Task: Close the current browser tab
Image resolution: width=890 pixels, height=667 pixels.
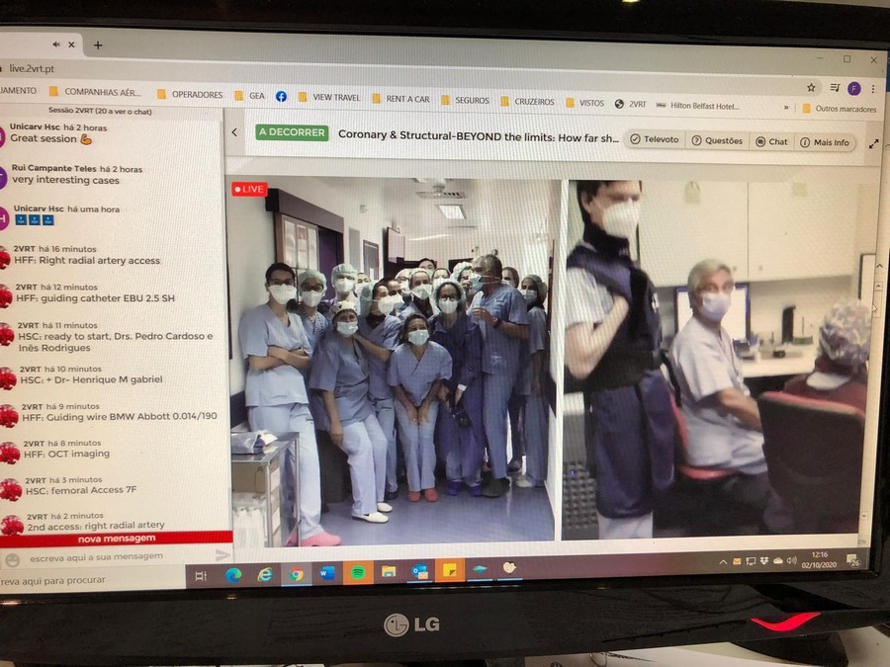Action: point(71,44)
